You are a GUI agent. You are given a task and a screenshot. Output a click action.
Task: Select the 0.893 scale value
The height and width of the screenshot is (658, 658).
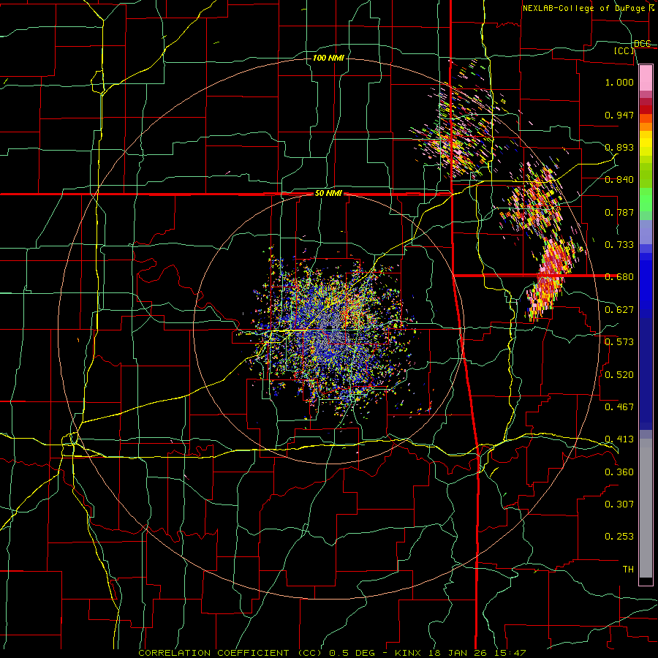pos(619,147)
